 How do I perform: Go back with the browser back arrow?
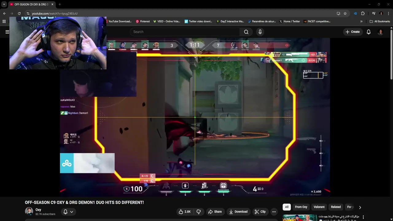pyautogui.click(x=4, y=14)
